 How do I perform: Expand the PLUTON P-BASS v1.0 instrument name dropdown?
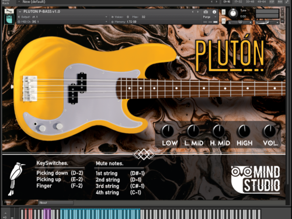pyautogui.click(x=20, y=12)
